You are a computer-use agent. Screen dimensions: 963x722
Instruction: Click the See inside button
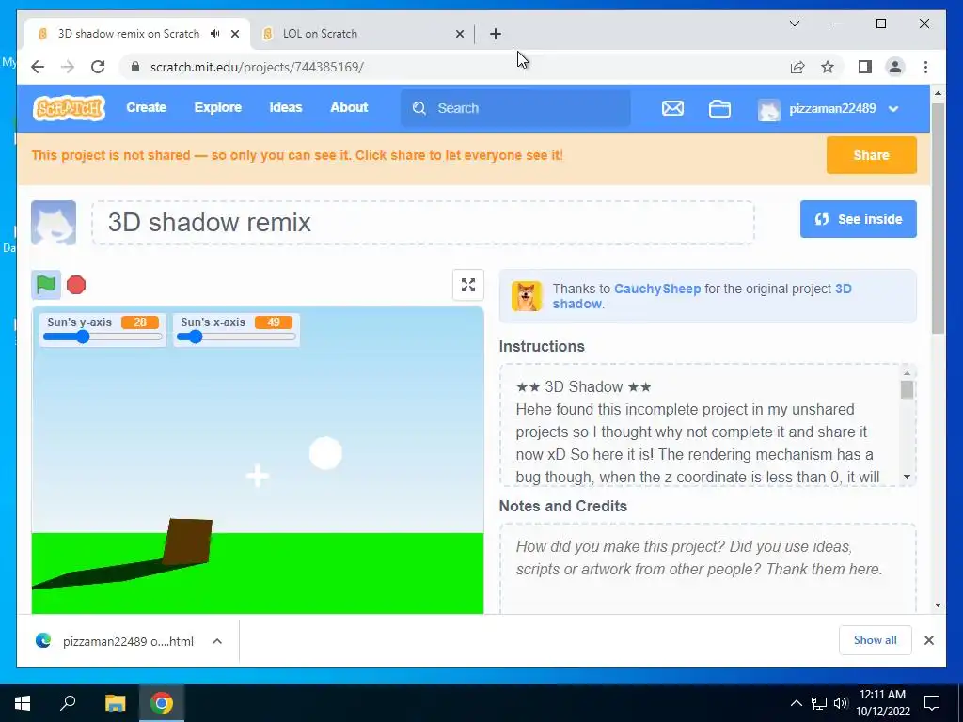click(x=858, y=219)
